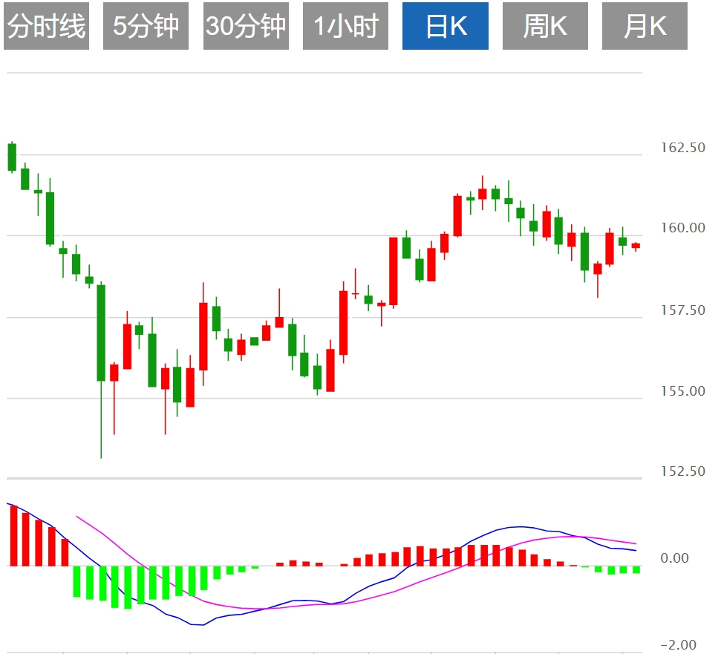This screenshot has height=654, width=721.
Task: Click the 157.50 price axis label
Action: click(682, 310)
